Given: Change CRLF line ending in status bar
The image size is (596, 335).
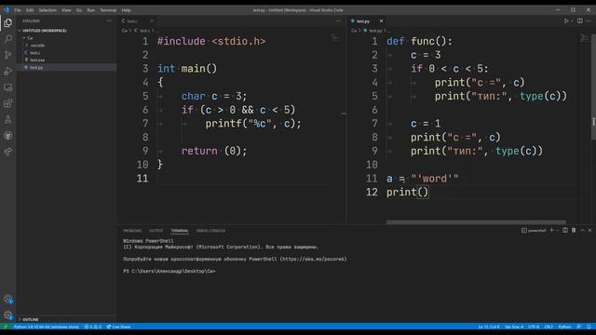Looking at the screenshot, I should click(x=549, y=327).
